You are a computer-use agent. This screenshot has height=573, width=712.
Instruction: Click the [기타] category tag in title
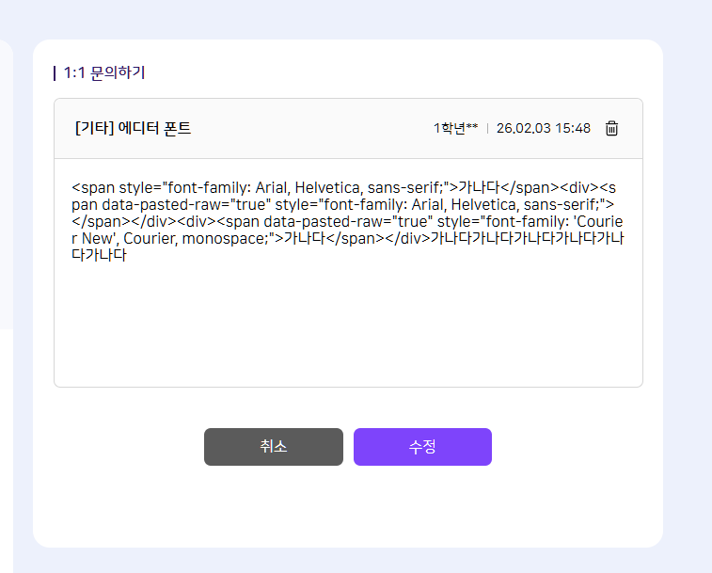94,129
